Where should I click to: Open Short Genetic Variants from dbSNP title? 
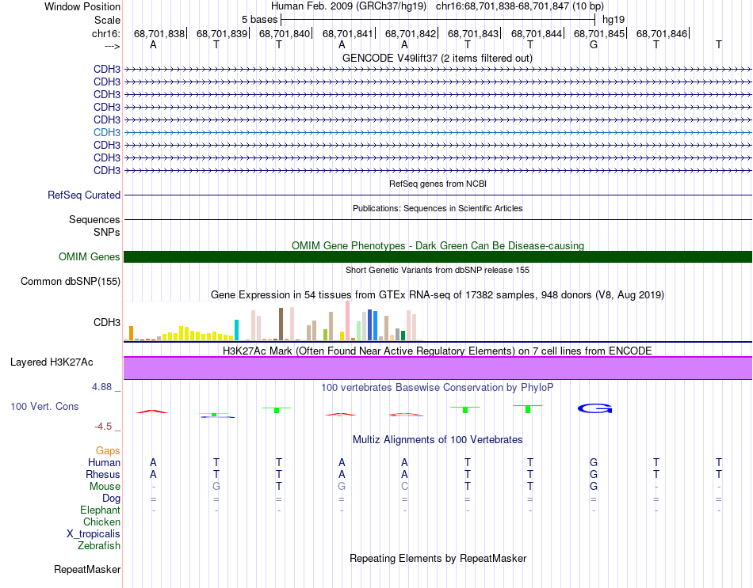438,270
